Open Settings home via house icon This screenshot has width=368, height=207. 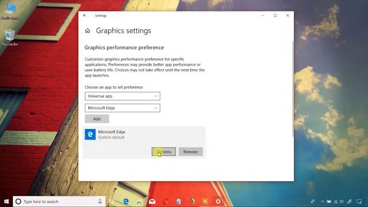coord(87,30)
